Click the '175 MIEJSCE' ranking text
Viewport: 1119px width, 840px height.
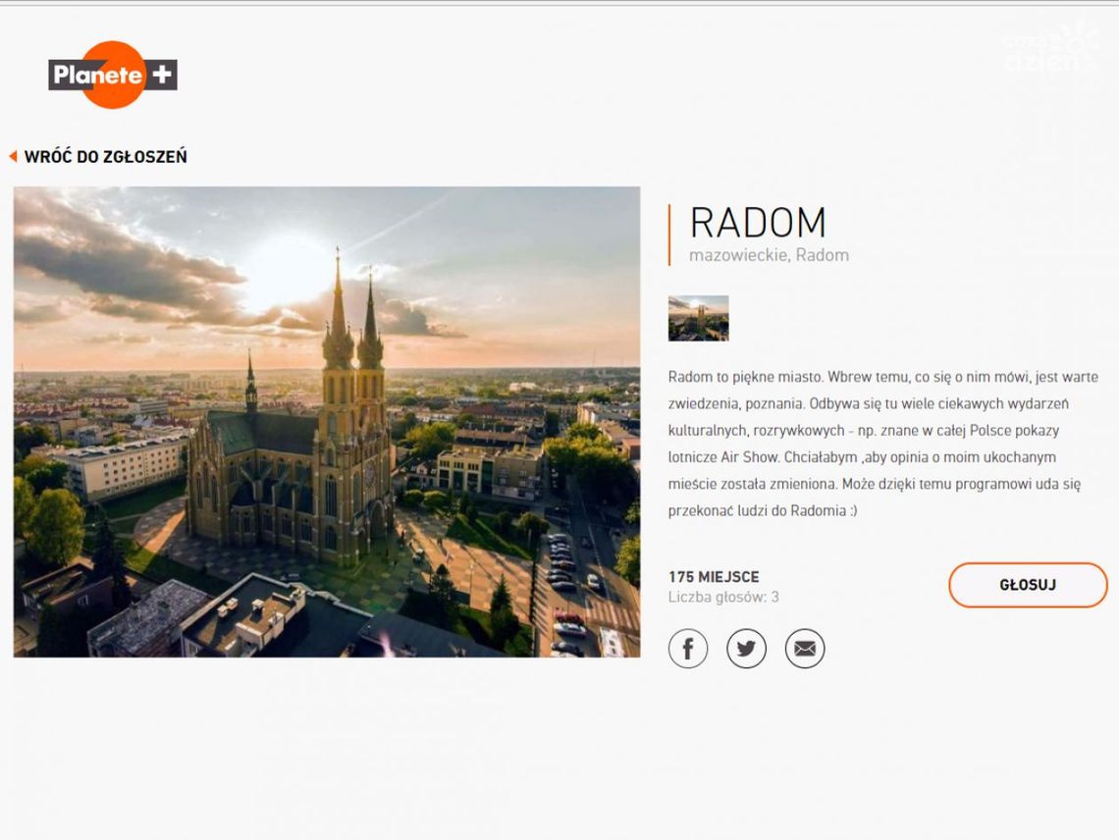point(714,577)
